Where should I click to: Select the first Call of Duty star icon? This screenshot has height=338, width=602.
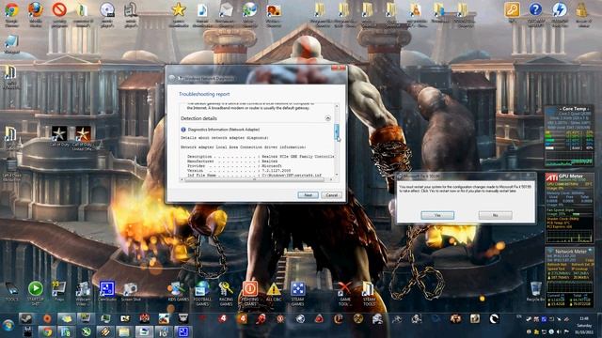pos(59,133)
